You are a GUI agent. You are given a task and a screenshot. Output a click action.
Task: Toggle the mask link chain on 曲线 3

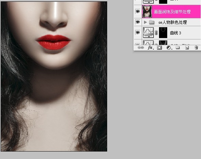point(156,33)
